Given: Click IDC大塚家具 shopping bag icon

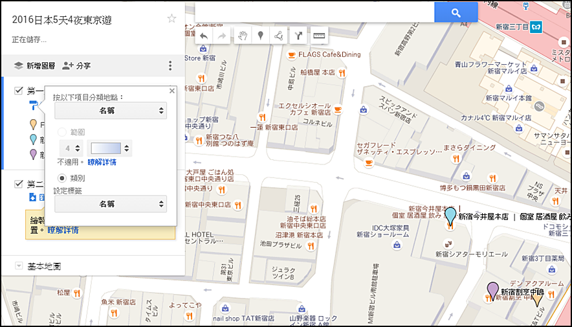Looking at the screenshot, I should (397, 245).
